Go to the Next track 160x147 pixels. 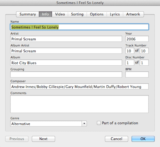44,139
